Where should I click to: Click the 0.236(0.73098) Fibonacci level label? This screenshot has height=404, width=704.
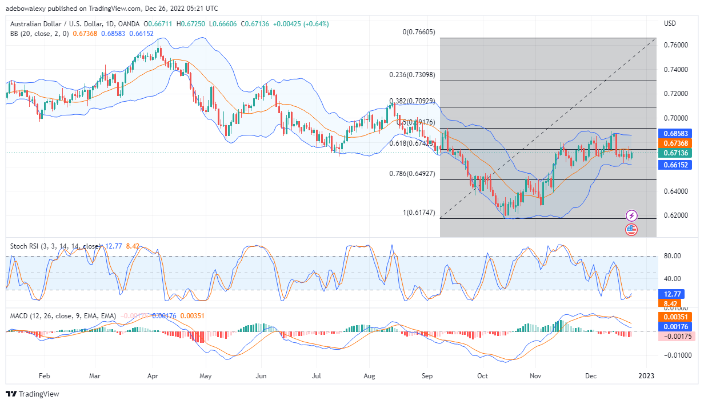pyautogui.click(x=413, y=75)
